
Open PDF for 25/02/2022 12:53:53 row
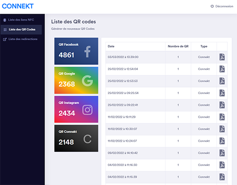[222, 81]
